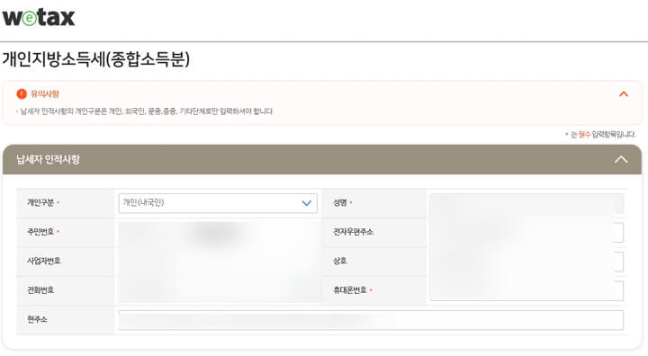Viewport: 648px width, 356px height.
Task: Click the 전화번호 field label
Action: point(40,290)
